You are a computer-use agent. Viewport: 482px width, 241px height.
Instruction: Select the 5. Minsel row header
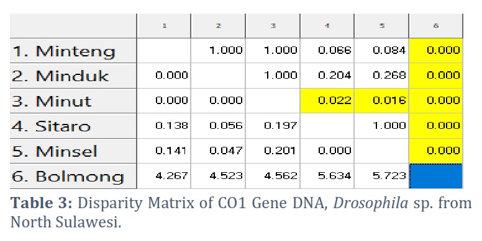[x=73, y=151]
